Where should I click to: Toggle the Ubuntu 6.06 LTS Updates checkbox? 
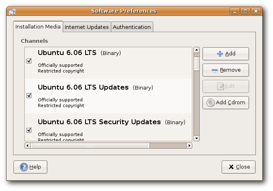(29, 95)
